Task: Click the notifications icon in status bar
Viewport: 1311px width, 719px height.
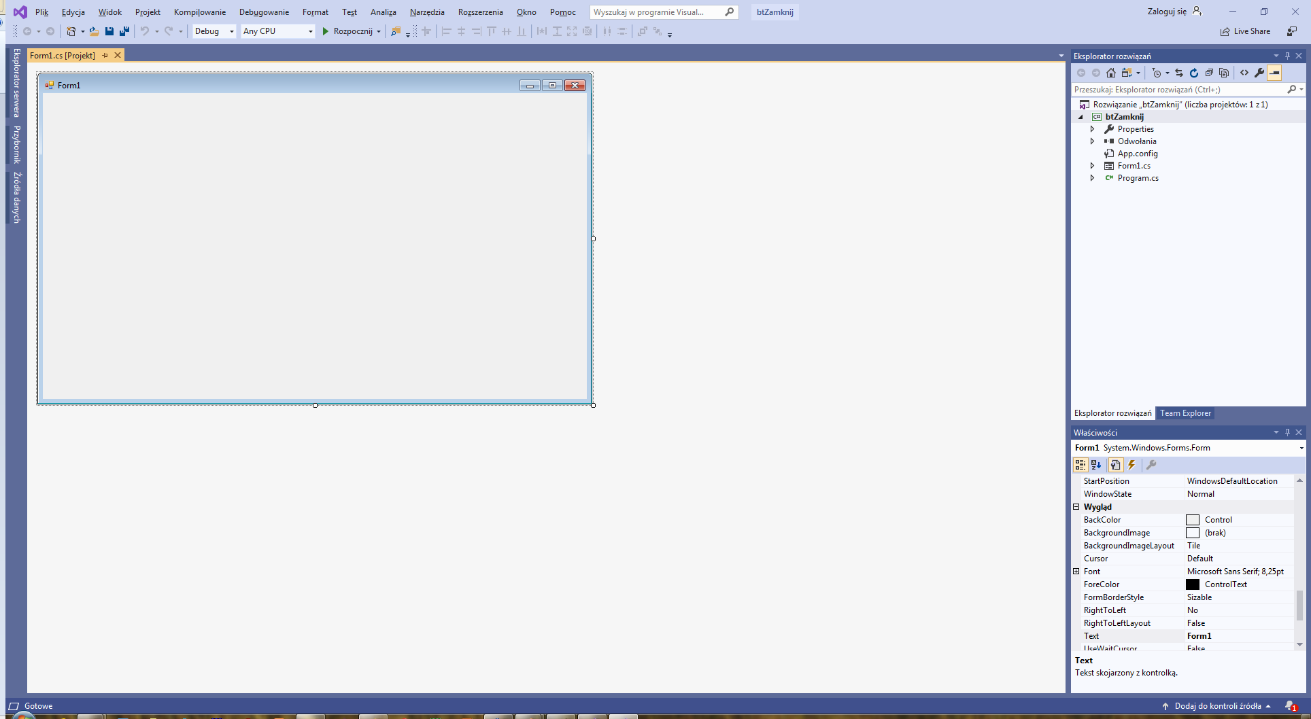Action: click(x=1291, y=706)
